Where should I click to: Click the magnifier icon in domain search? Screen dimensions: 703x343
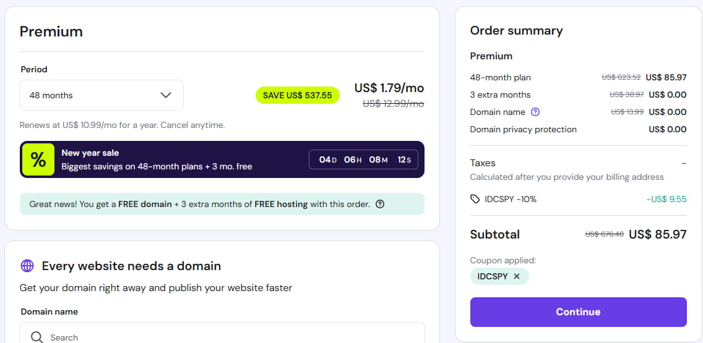(x=37, y=337)
